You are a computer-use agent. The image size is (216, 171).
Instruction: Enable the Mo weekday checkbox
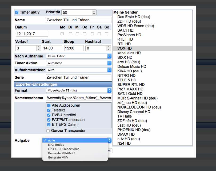coord(62,34)
